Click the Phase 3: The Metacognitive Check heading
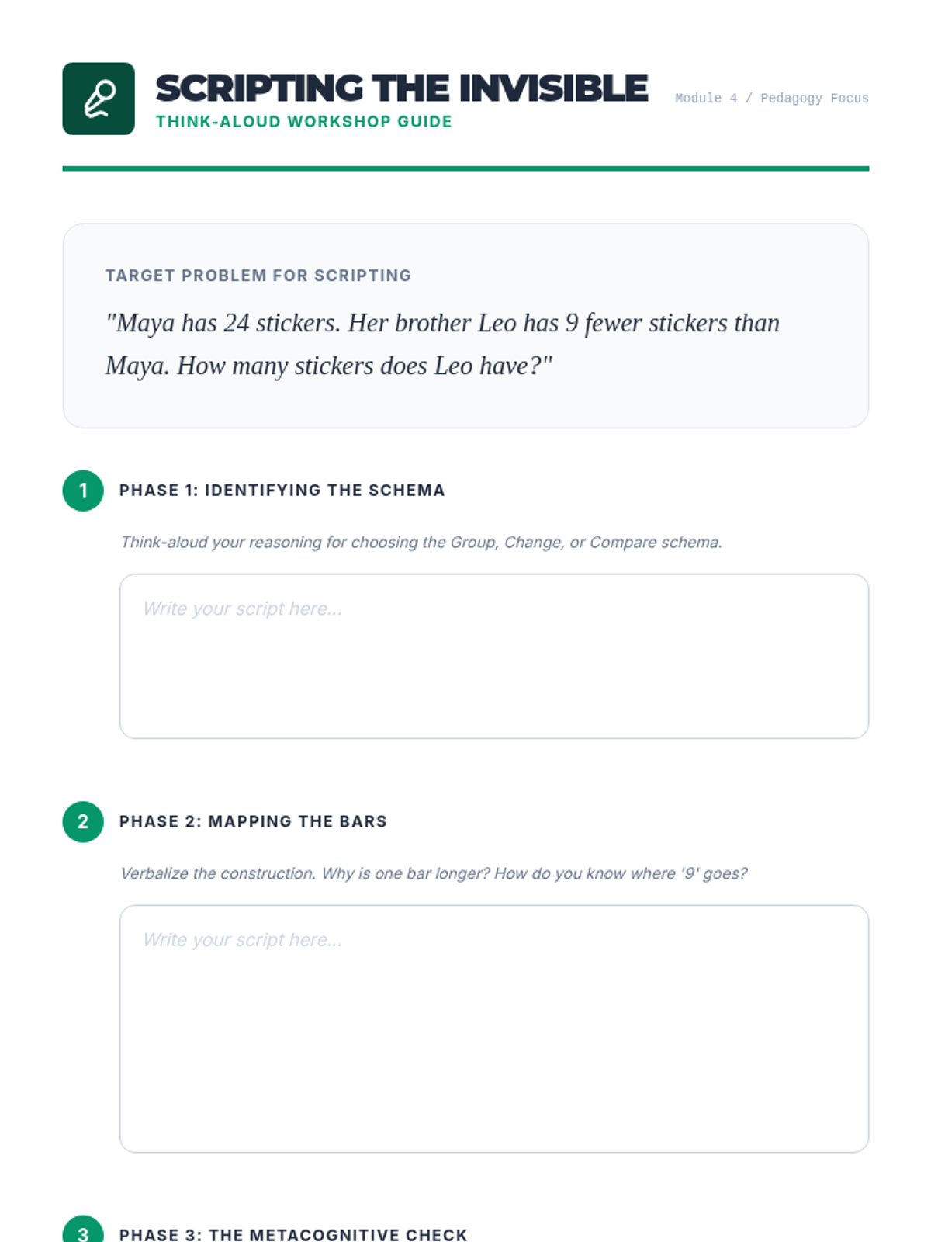This screenshot has width=931, height=1242. pos(293,1234)
